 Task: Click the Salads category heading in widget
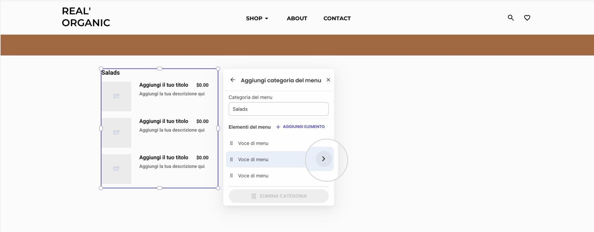110,73
